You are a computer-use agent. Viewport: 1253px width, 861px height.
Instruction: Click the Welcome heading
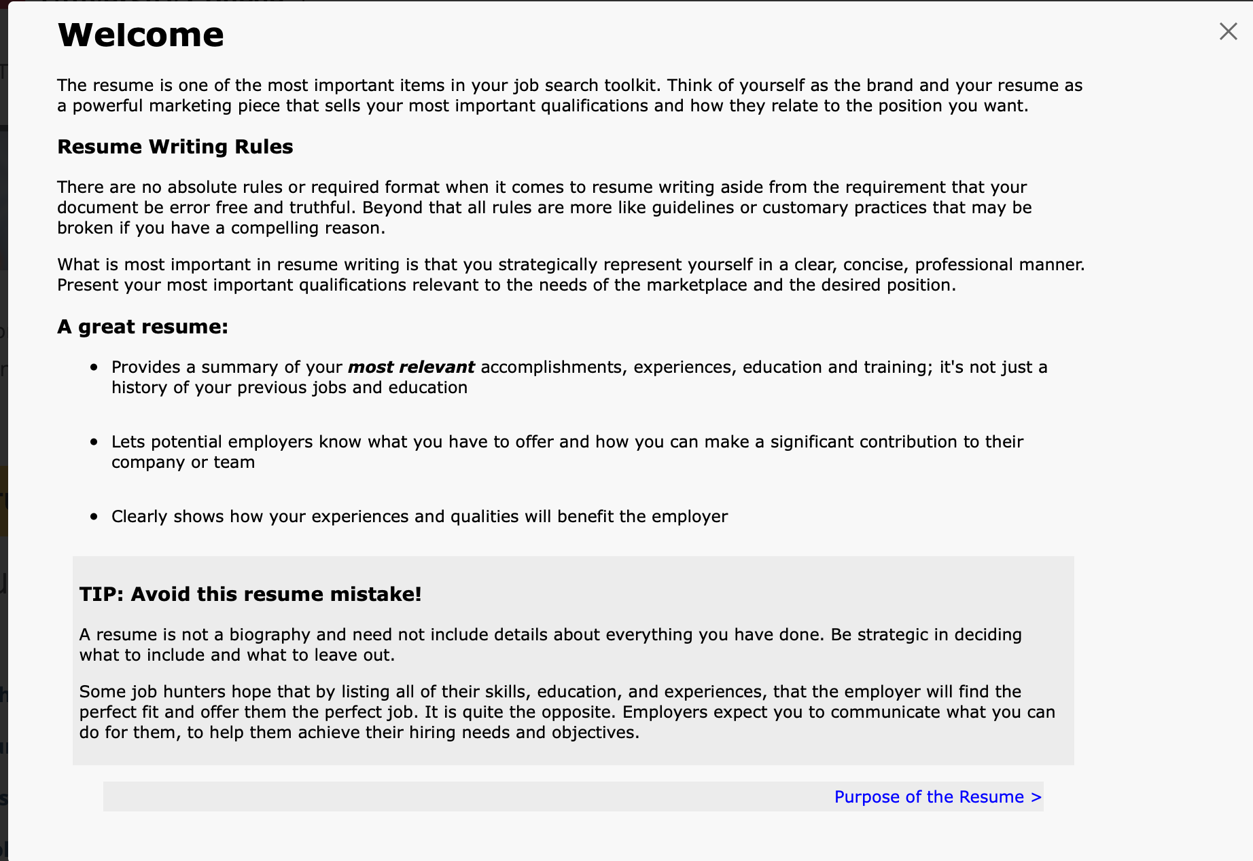point(141,35)
